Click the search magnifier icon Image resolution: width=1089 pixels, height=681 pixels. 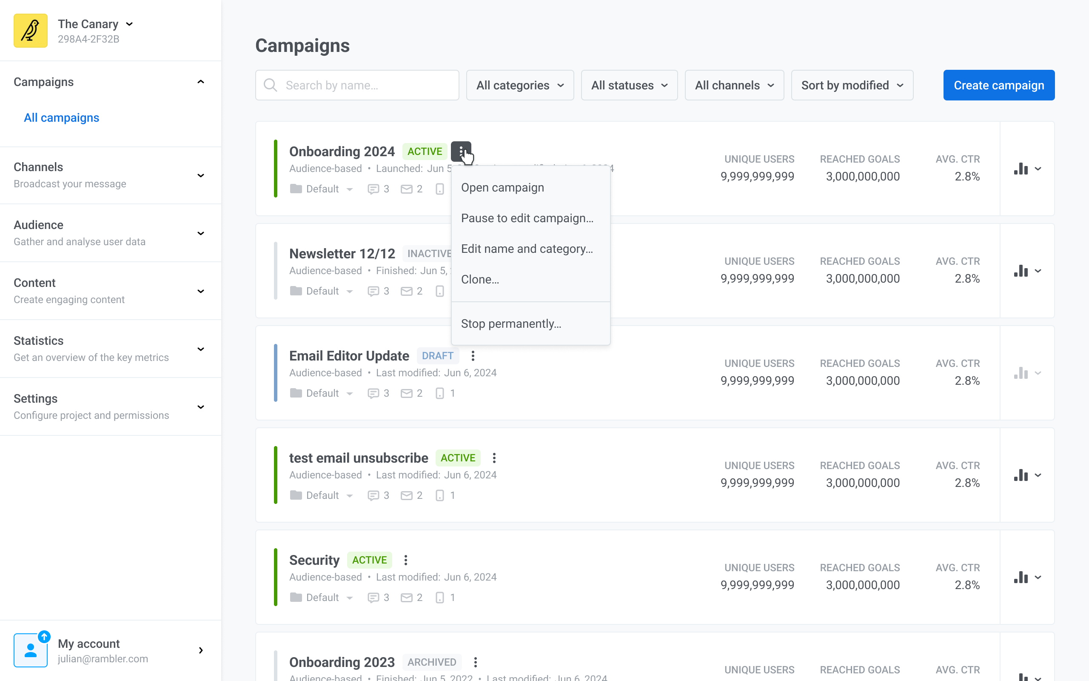[x=271, y=85]
